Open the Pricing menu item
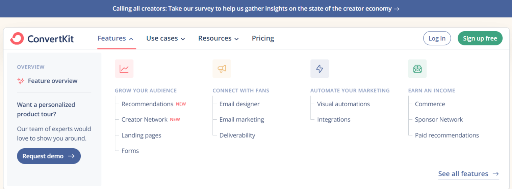Viewport: 512px width, 189px height. click(x=263, y=38)
